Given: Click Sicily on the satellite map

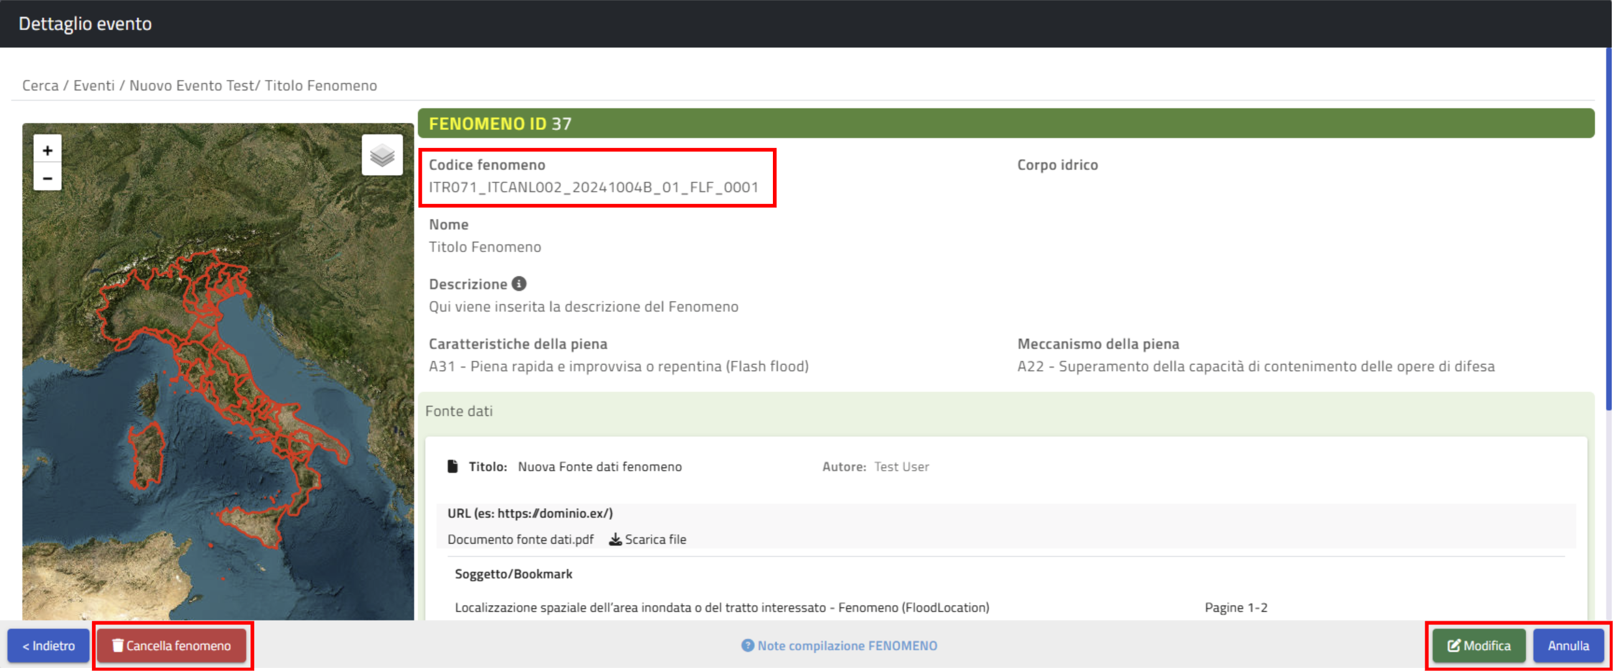Looking at the screenshot, I should point(251,522).
